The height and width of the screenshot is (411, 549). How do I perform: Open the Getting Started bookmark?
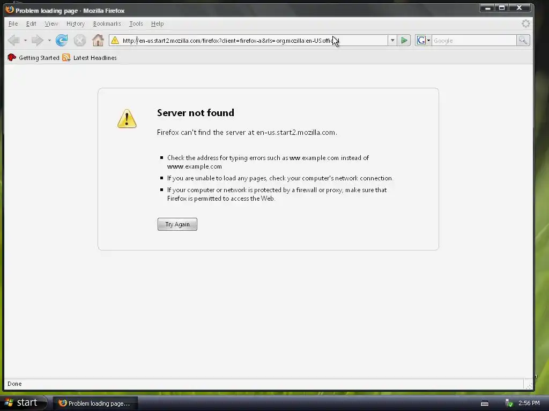click(33, 58)
